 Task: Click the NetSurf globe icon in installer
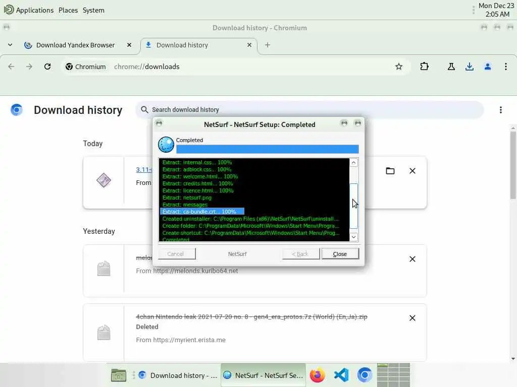(166, 145)
